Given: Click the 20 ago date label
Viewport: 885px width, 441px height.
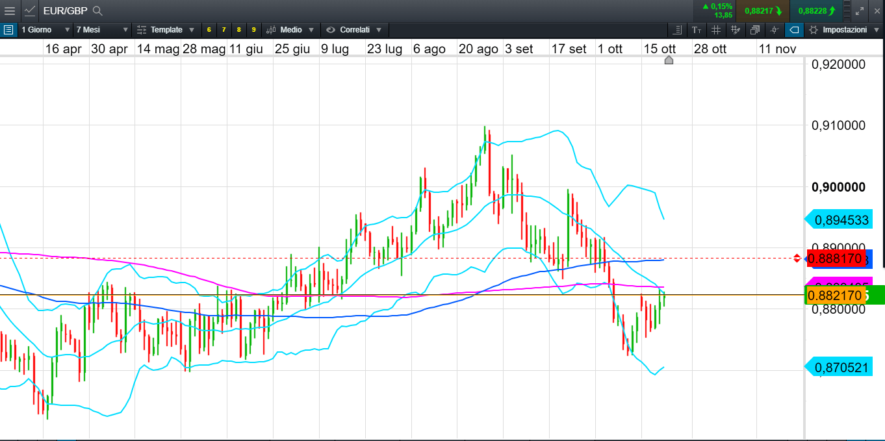Looking at the screenshot, I should click(478, 49).
